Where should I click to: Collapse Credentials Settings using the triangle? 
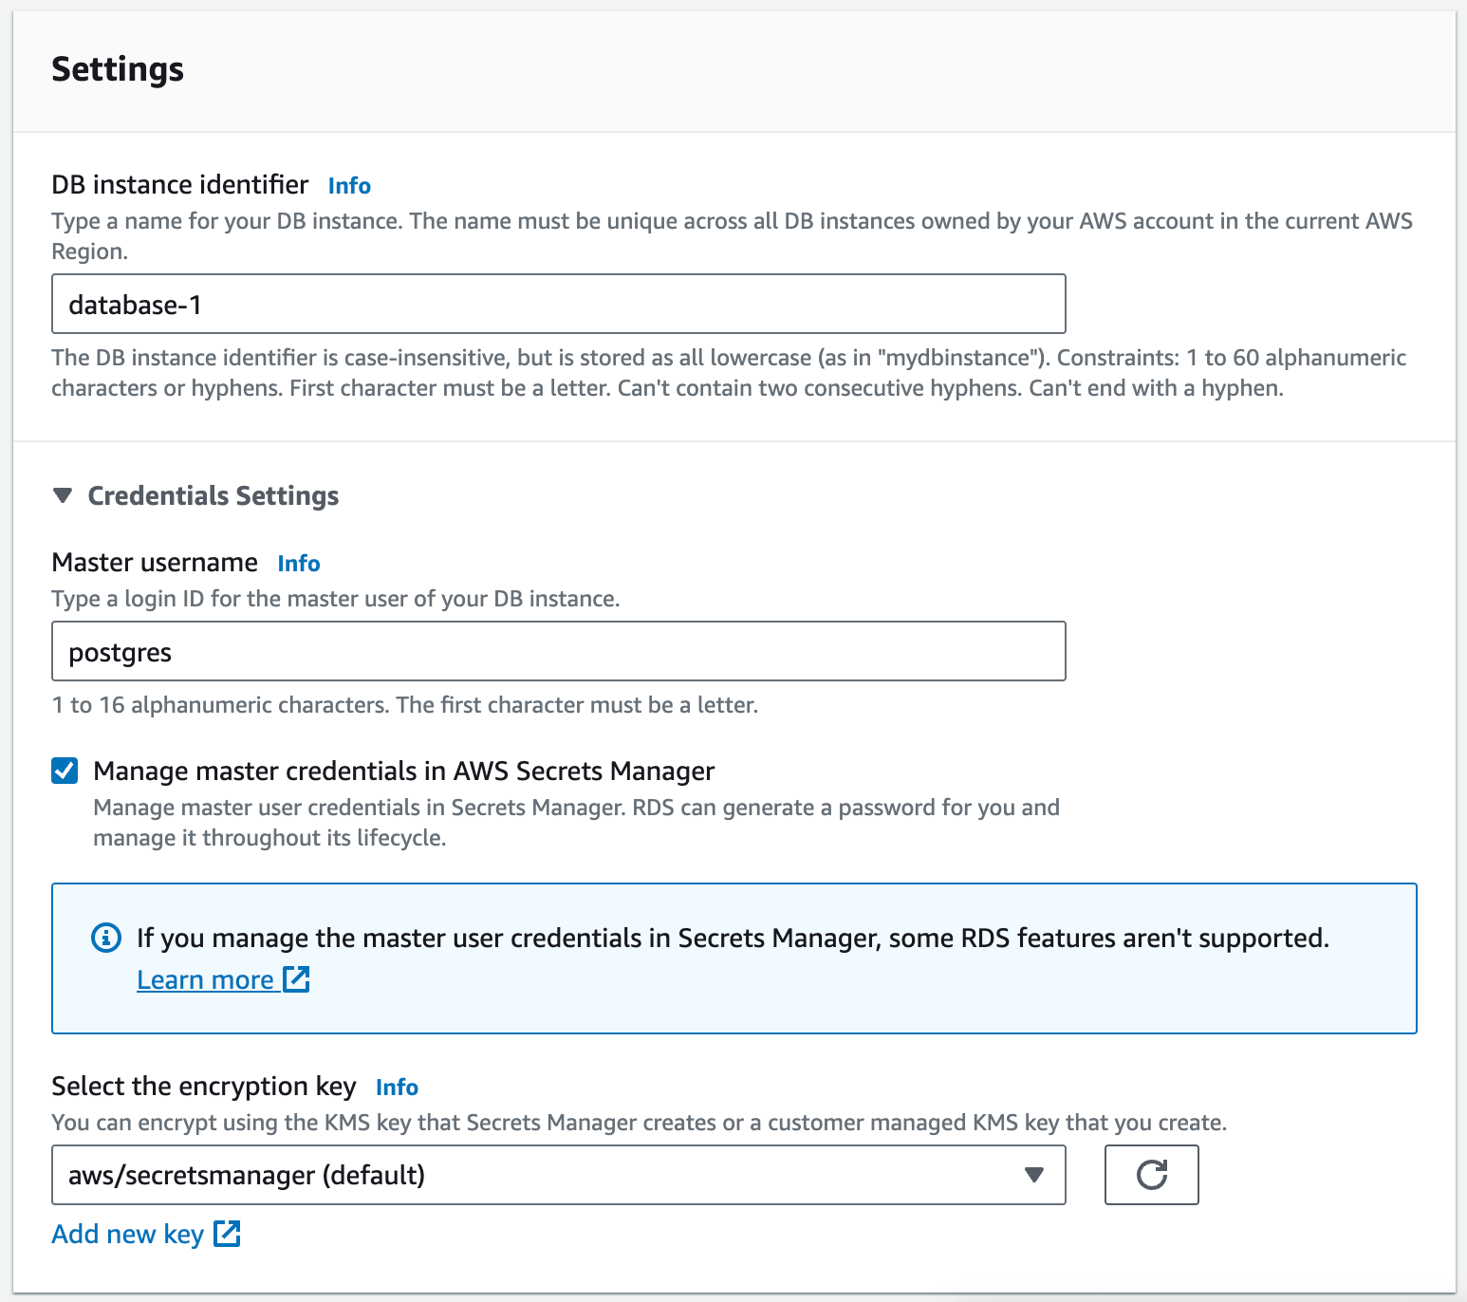[63, 495]
